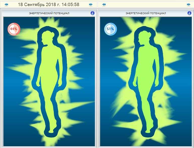Click the empty date field in the right bar
Viewport: 194px width, 148px height.
146,5
